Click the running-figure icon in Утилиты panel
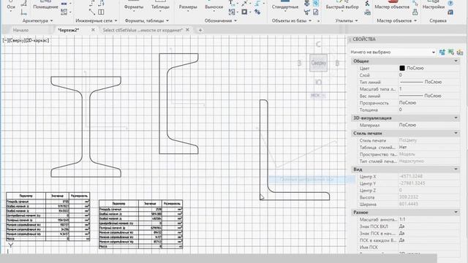Viewport: 468px width, 263px height. [367, 4]
